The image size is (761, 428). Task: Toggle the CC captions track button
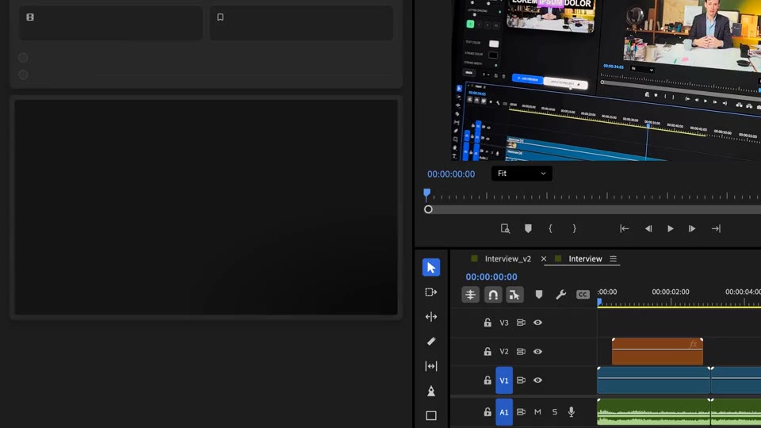click(583, 295)
